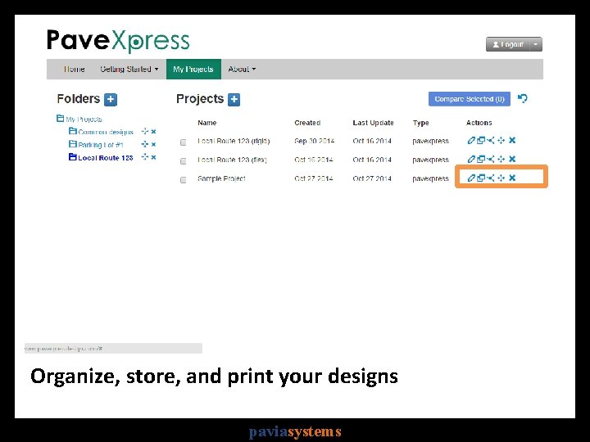
Task: Delete the Local Route 123 (flex) project
Action: pyautogui.click(x=512, y=160)
